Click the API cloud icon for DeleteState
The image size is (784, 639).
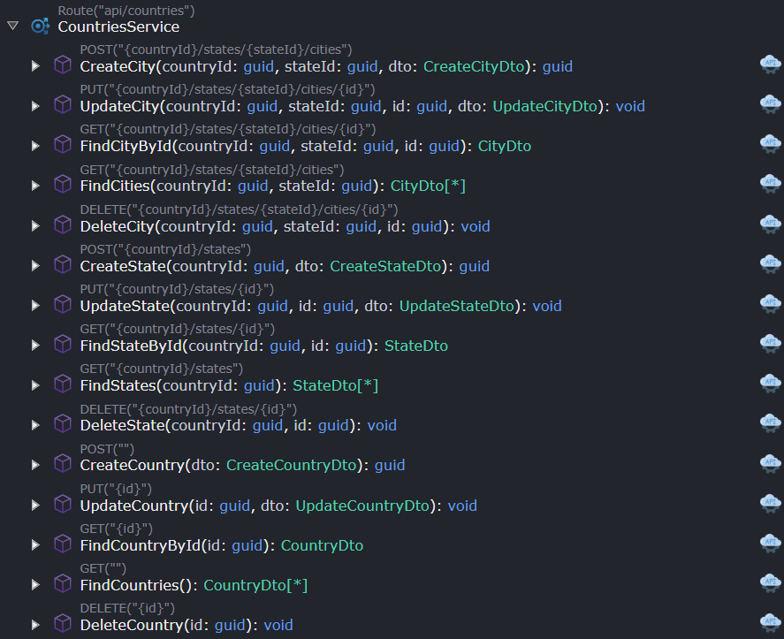point(770,422)
